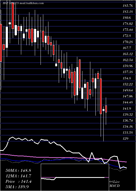Screen dimensions: 136x191
Task: Click the 50MA : 148.8 readout
Action: click(18, 171)
